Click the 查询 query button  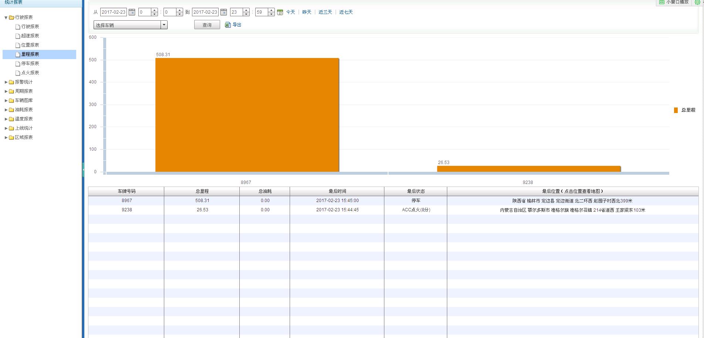point(207,25)
